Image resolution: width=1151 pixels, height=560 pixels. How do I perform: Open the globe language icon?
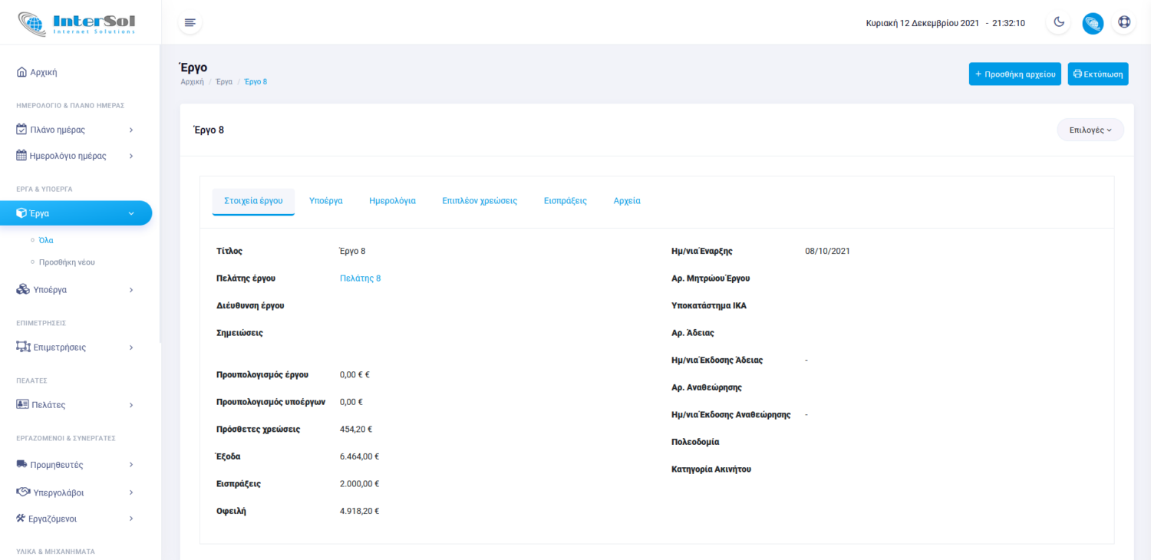pyautogui.click(x=1093, y=23)
